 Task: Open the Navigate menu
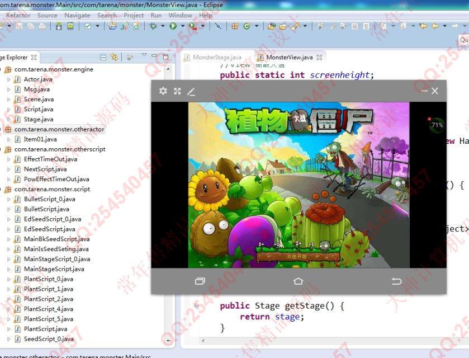tap(77, 15)
